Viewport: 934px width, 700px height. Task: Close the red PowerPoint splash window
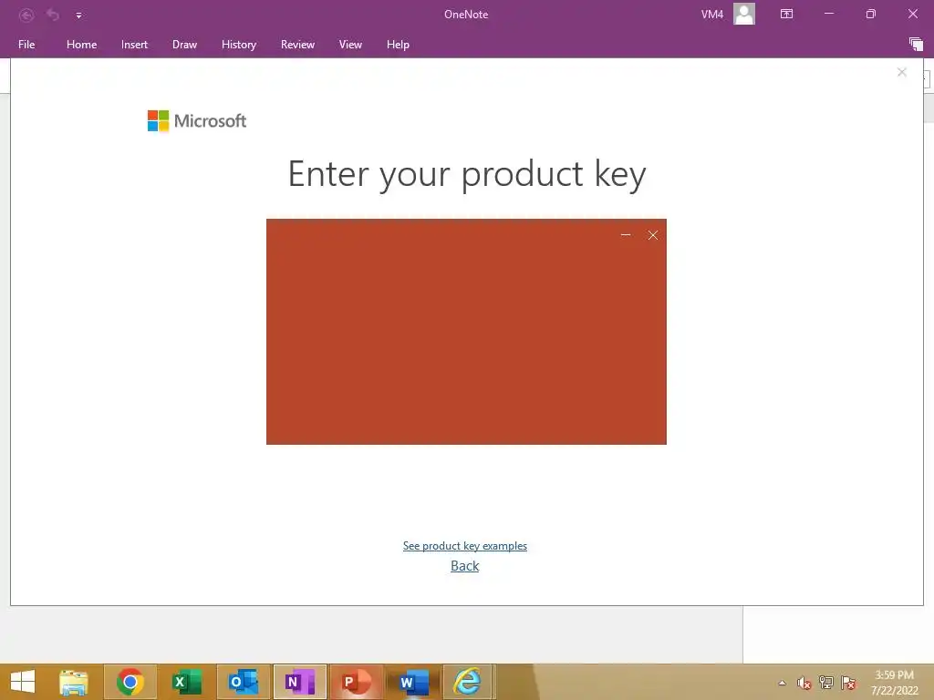tap(653, 235)
